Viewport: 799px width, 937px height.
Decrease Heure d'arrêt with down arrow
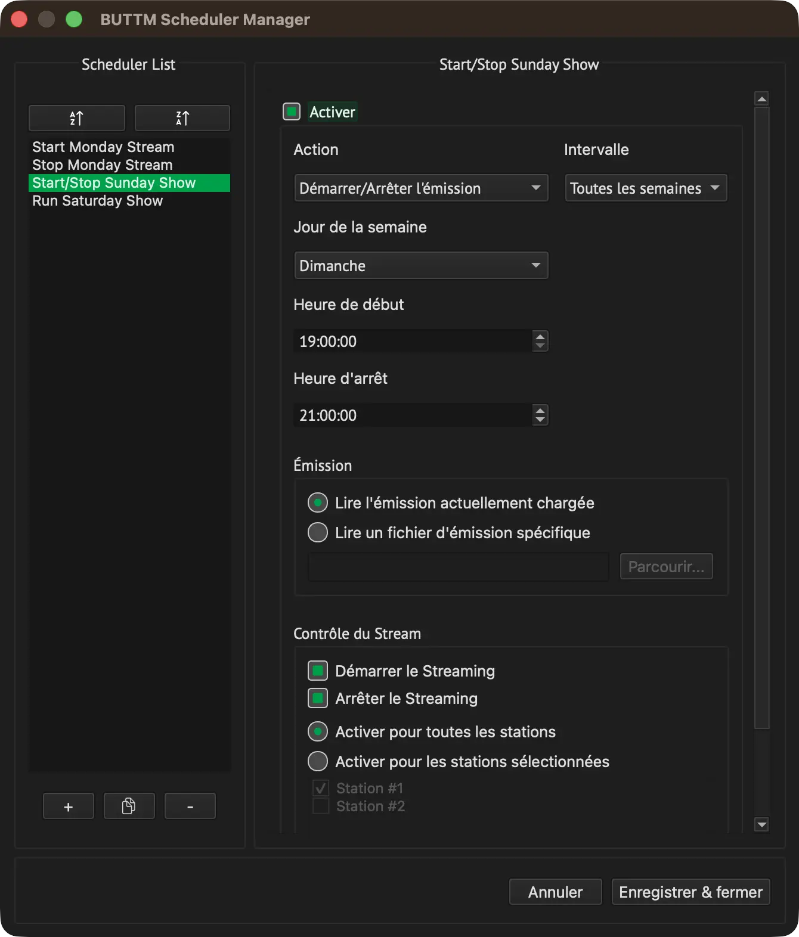point(540,420)
